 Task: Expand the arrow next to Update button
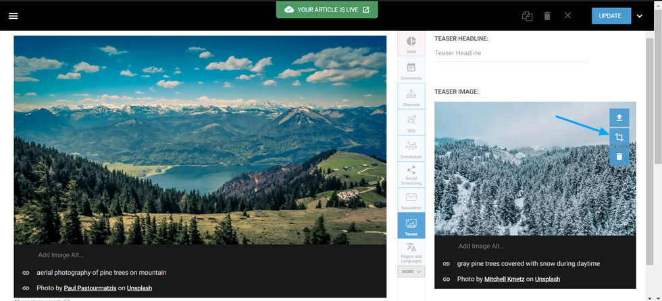(640, 16)
